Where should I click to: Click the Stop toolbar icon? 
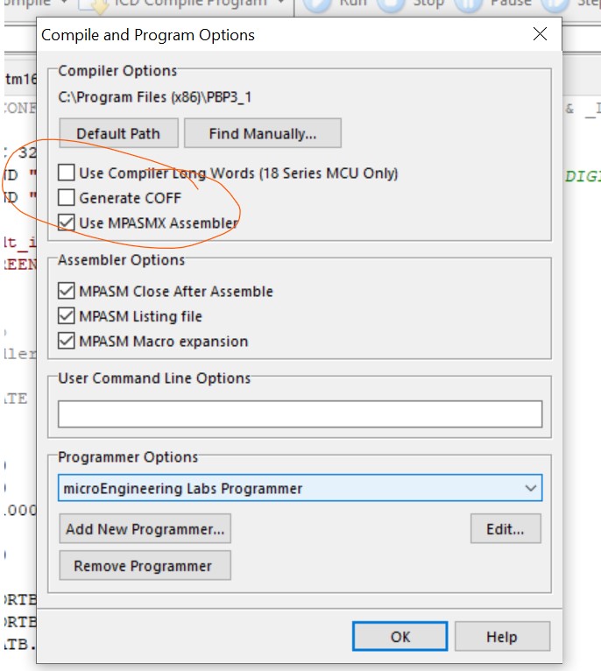pos(392,4)
